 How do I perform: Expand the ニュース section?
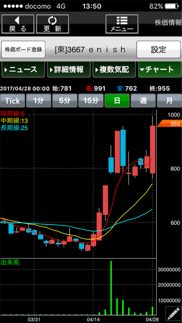pyautogui.click(x=23, y=70)
